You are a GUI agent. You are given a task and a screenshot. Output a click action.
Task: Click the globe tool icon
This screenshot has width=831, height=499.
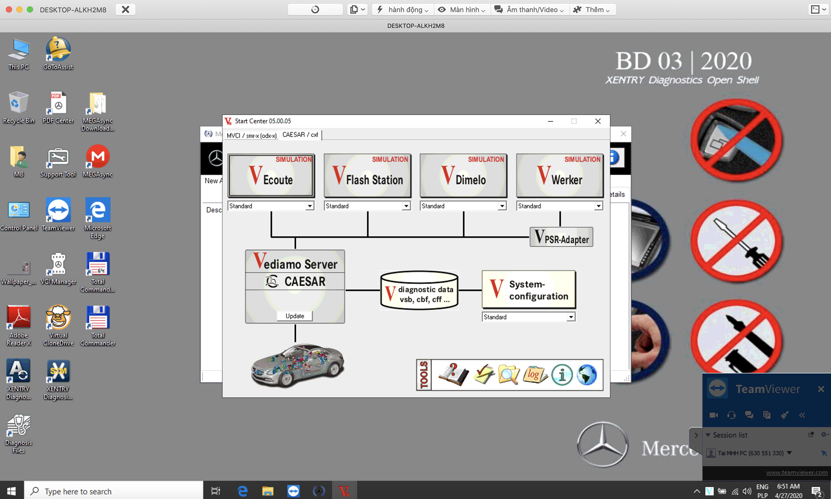coord(587,375)
